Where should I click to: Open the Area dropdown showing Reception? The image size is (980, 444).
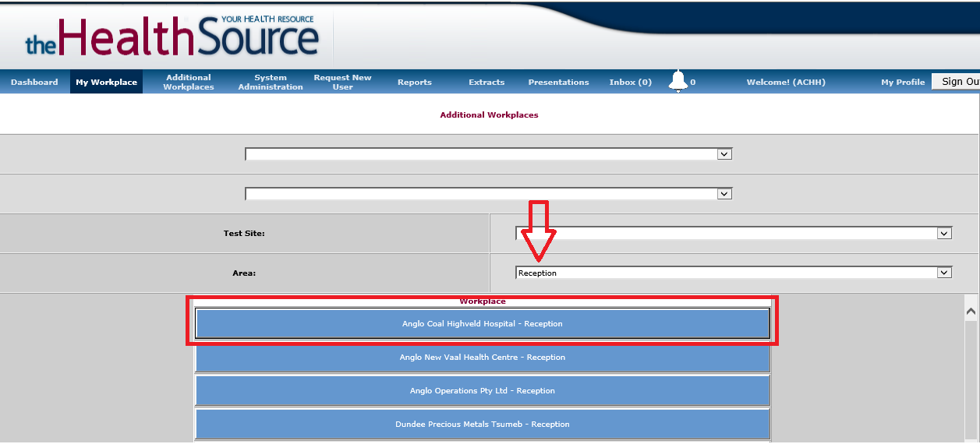pos(734,273)
